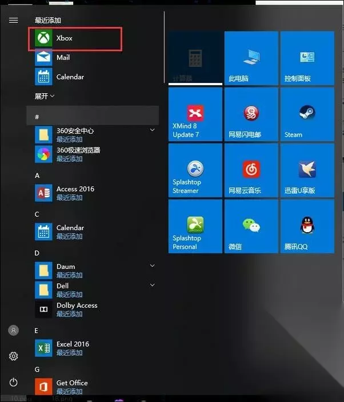This screenshot has height=402, width=344.
Task: Open the 微信 WeChat tile
Action: [x=251, y=226]
